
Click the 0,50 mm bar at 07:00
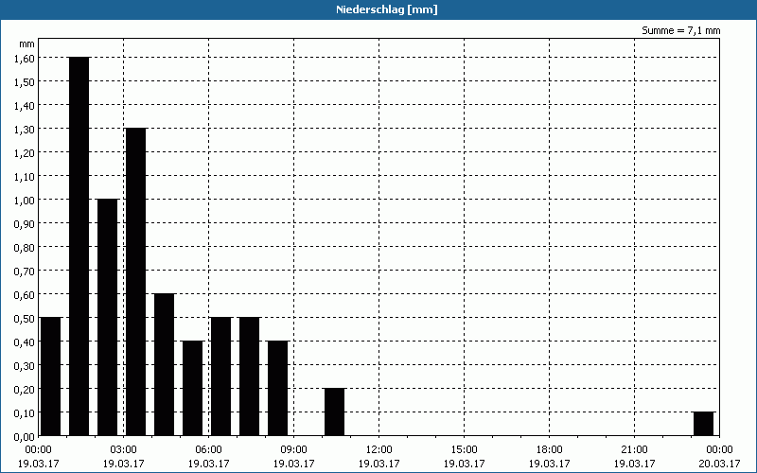click(x=249, y=377)
